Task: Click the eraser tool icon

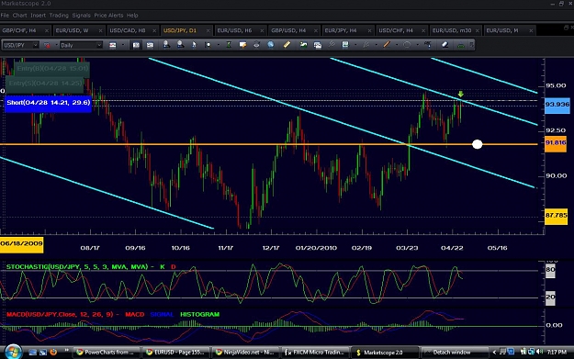Action: point(445,45)
